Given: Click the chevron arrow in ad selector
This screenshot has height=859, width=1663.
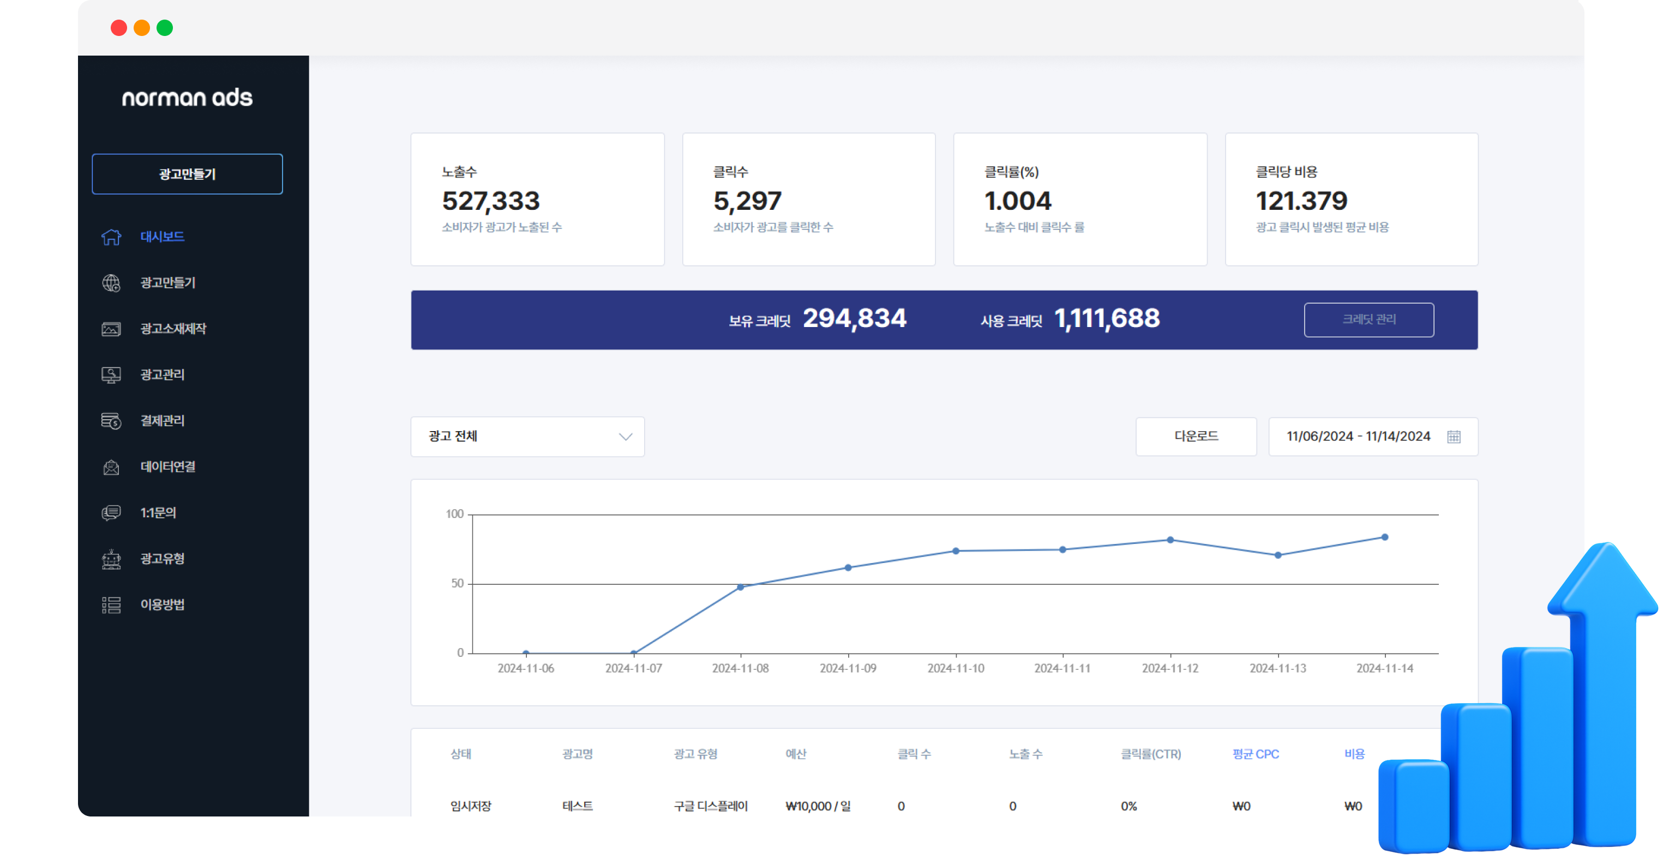Looking at the screenshot, I should coord(625,437).
